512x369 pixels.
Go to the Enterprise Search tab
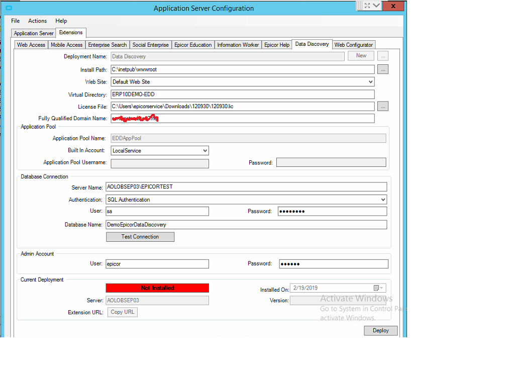point(108,45)
